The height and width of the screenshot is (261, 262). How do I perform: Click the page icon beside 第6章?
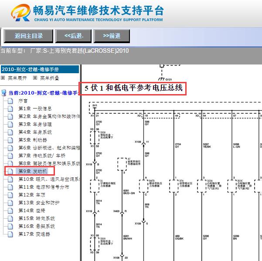click(x=10, y=148)
